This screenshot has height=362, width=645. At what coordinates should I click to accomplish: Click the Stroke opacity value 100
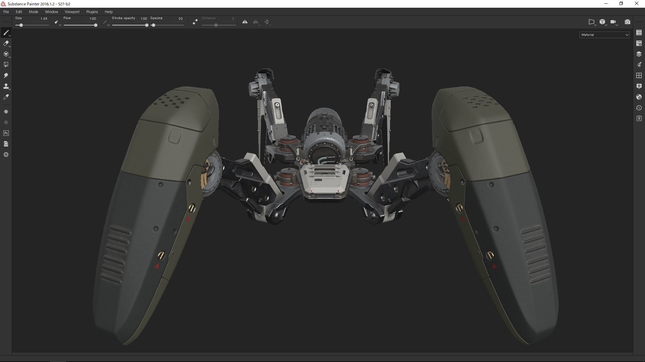click(x=143, y=18)
